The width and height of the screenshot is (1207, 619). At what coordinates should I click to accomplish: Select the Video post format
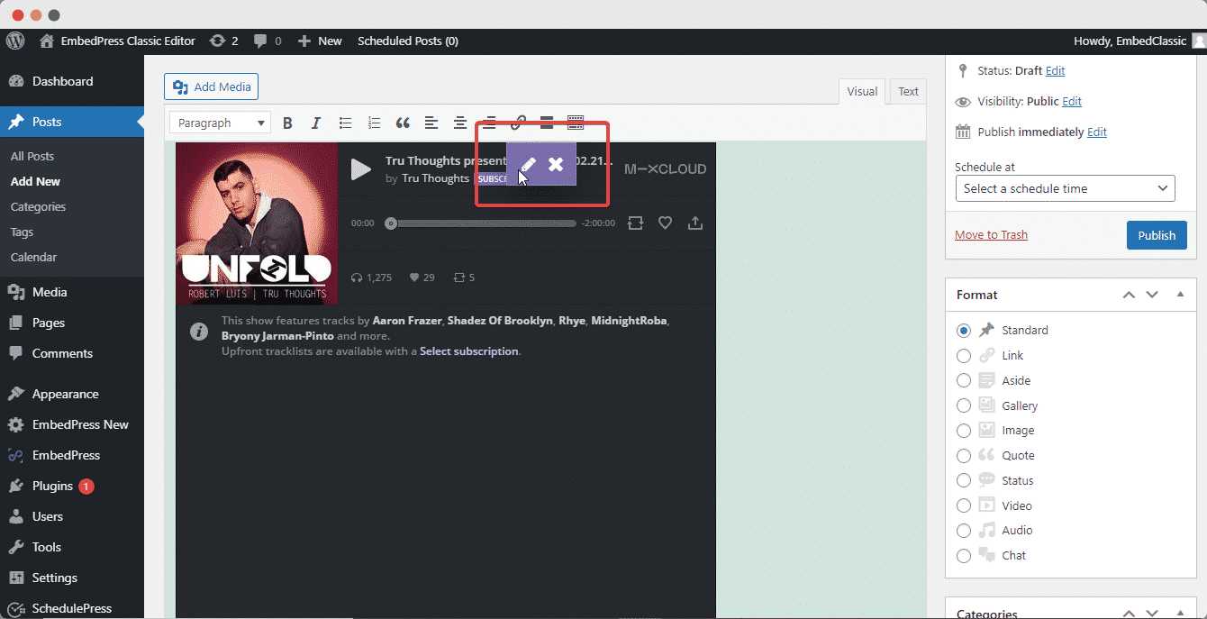coord(964,505)
